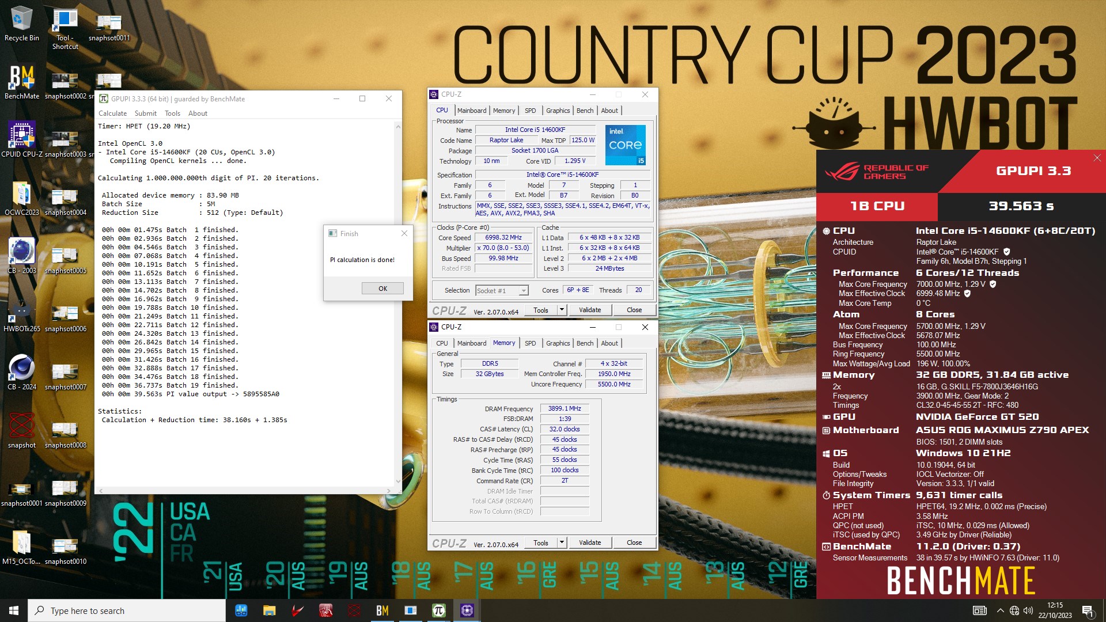Screen dimensions: 1106x622
Task: Click the GPUPI horizontal scrollbar
Action: pos(246,491)
